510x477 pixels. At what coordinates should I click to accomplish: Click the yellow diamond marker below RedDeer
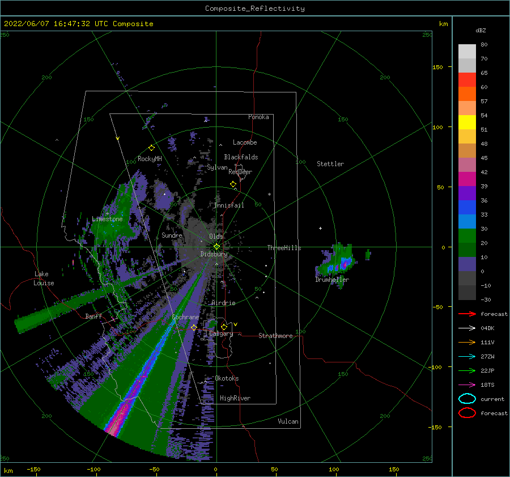coord(233,184)
